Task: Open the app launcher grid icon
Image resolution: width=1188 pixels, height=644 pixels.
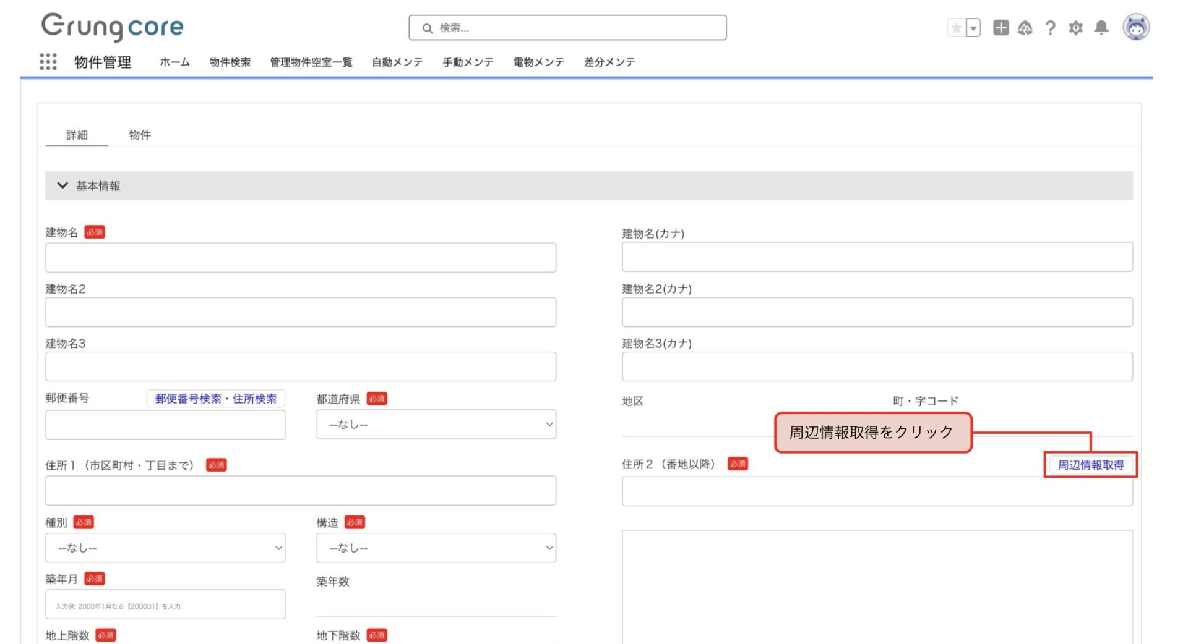Action: [x=48, y=62]
